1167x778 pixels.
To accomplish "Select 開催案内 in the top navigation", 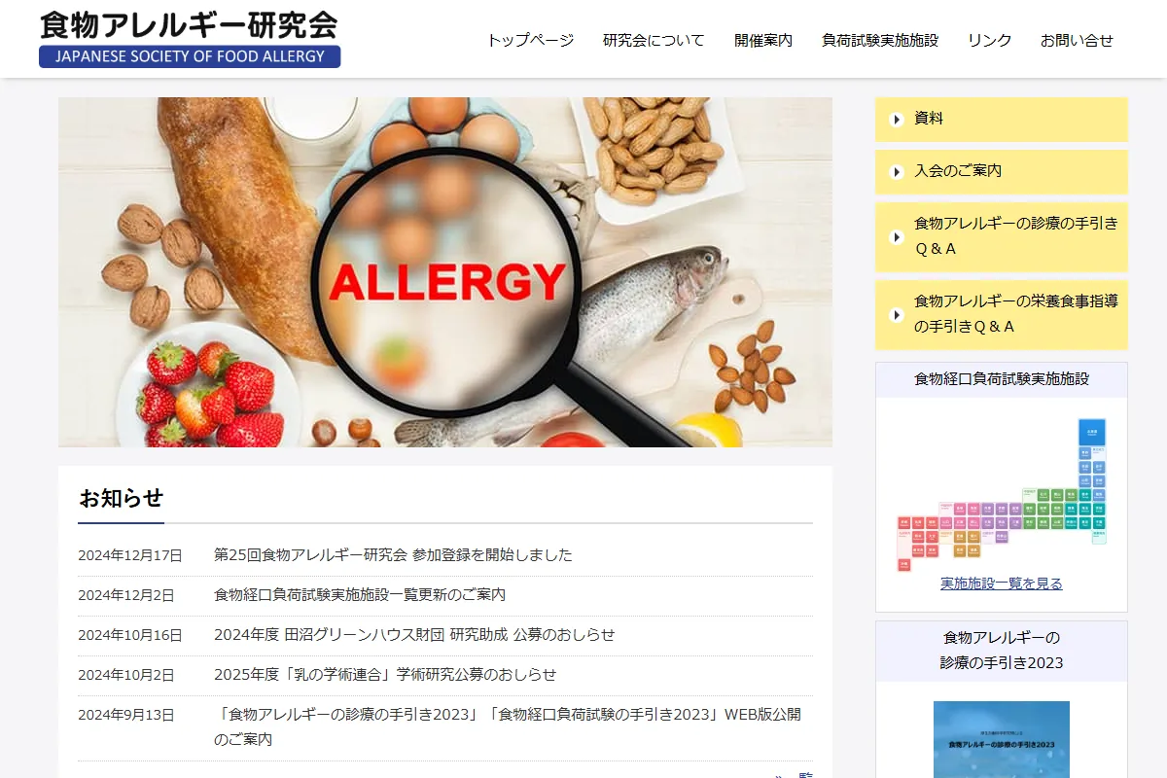I will click(x=763, y=40).
